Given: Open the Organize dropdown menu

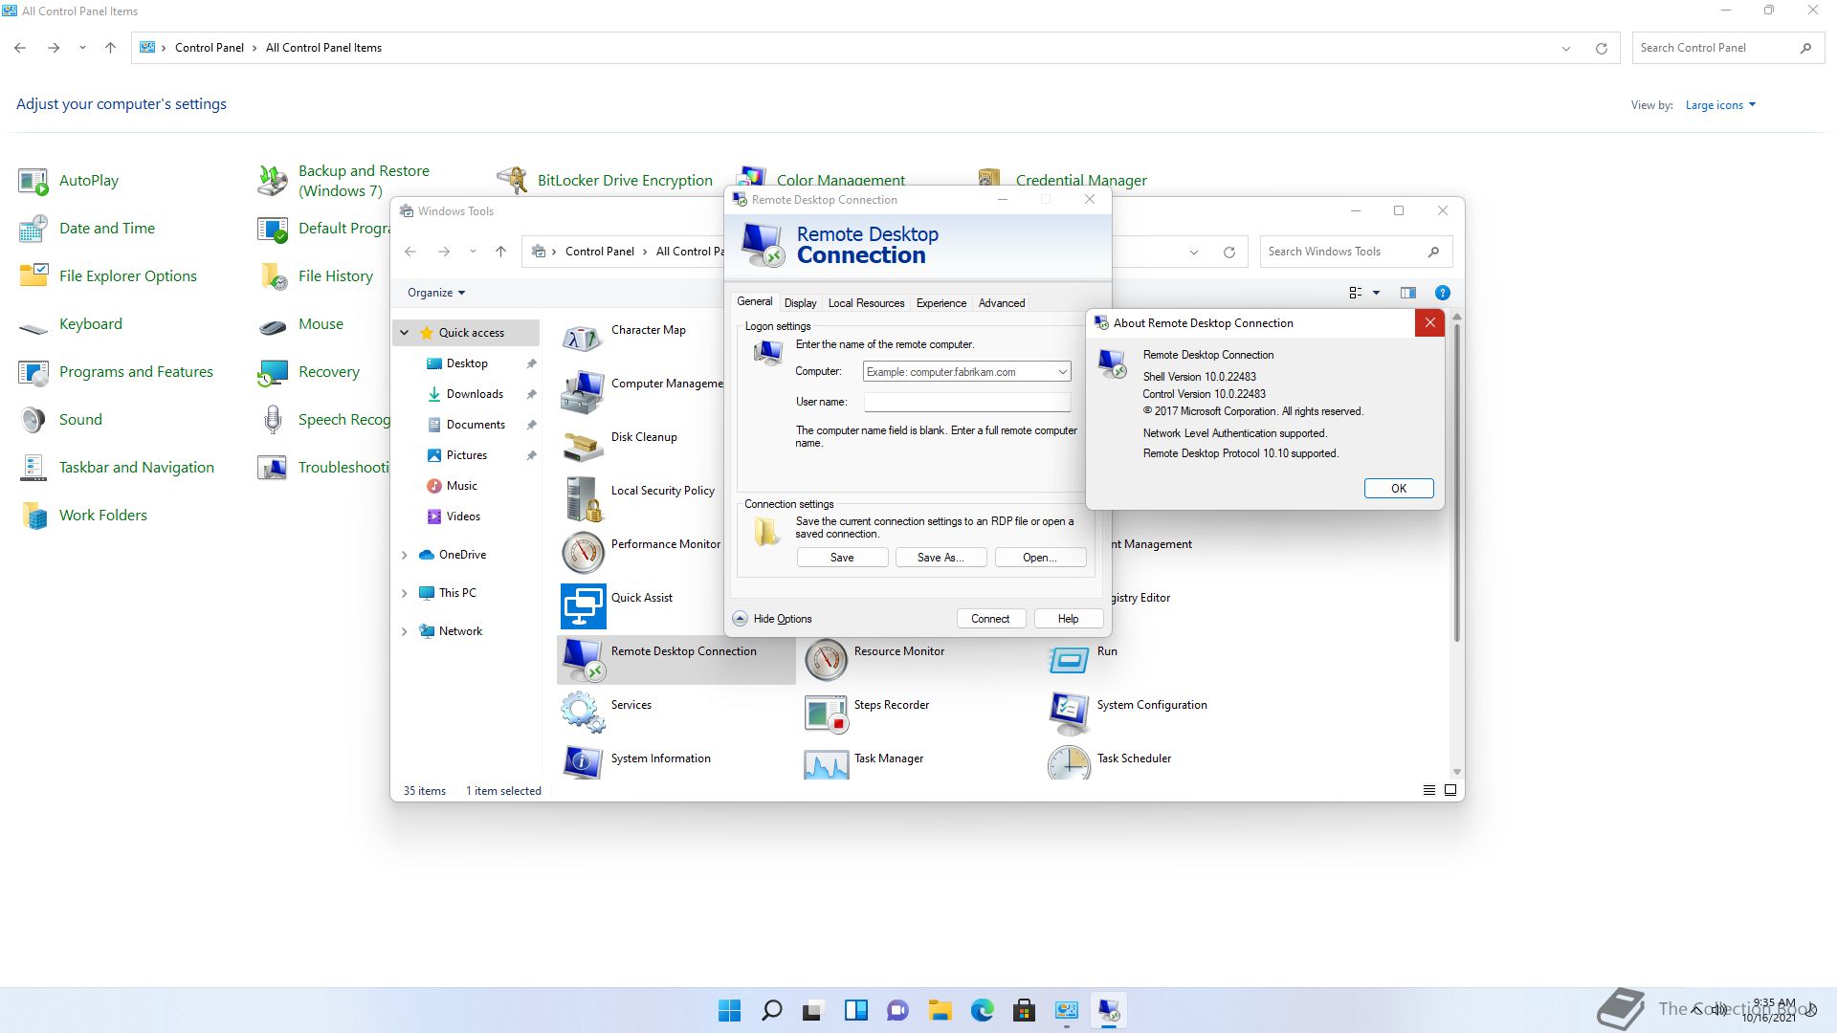Looking at the screenshot, I should (x=436, y=293).
